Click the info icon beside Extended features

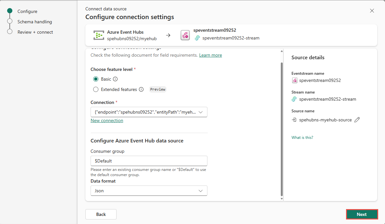coord(141,89)
